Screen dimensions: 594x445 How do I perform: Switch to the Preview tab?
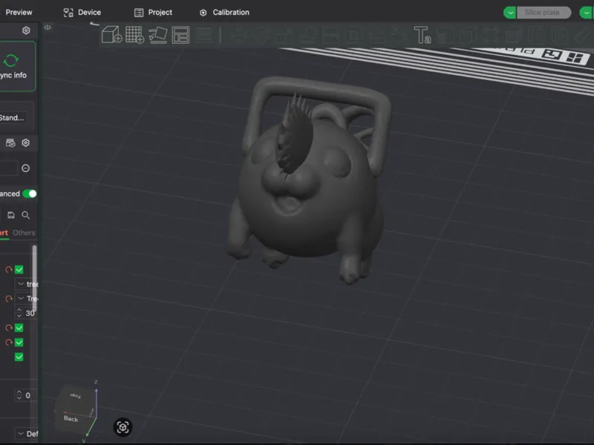pos(19,13)
